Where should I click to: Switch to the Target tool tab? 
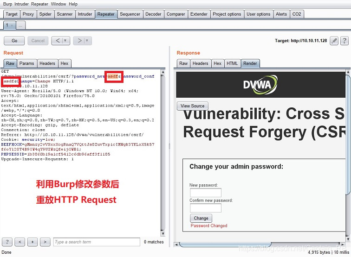[x=12, y=14]
